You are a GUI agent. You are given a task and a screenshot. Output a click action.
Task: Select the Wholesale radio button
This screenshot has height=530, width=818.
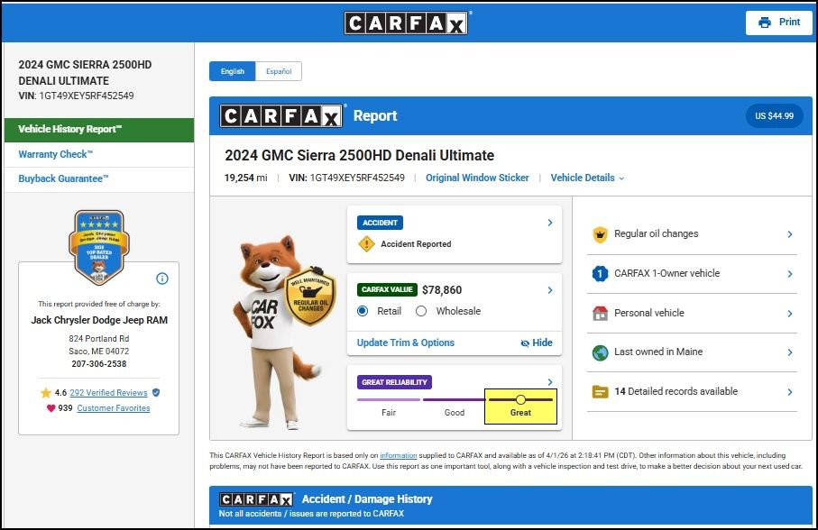[421, 311]
